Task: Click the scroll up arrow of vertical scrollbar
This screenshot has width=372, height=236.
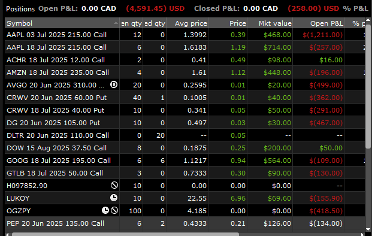Action: click(368, 20)
